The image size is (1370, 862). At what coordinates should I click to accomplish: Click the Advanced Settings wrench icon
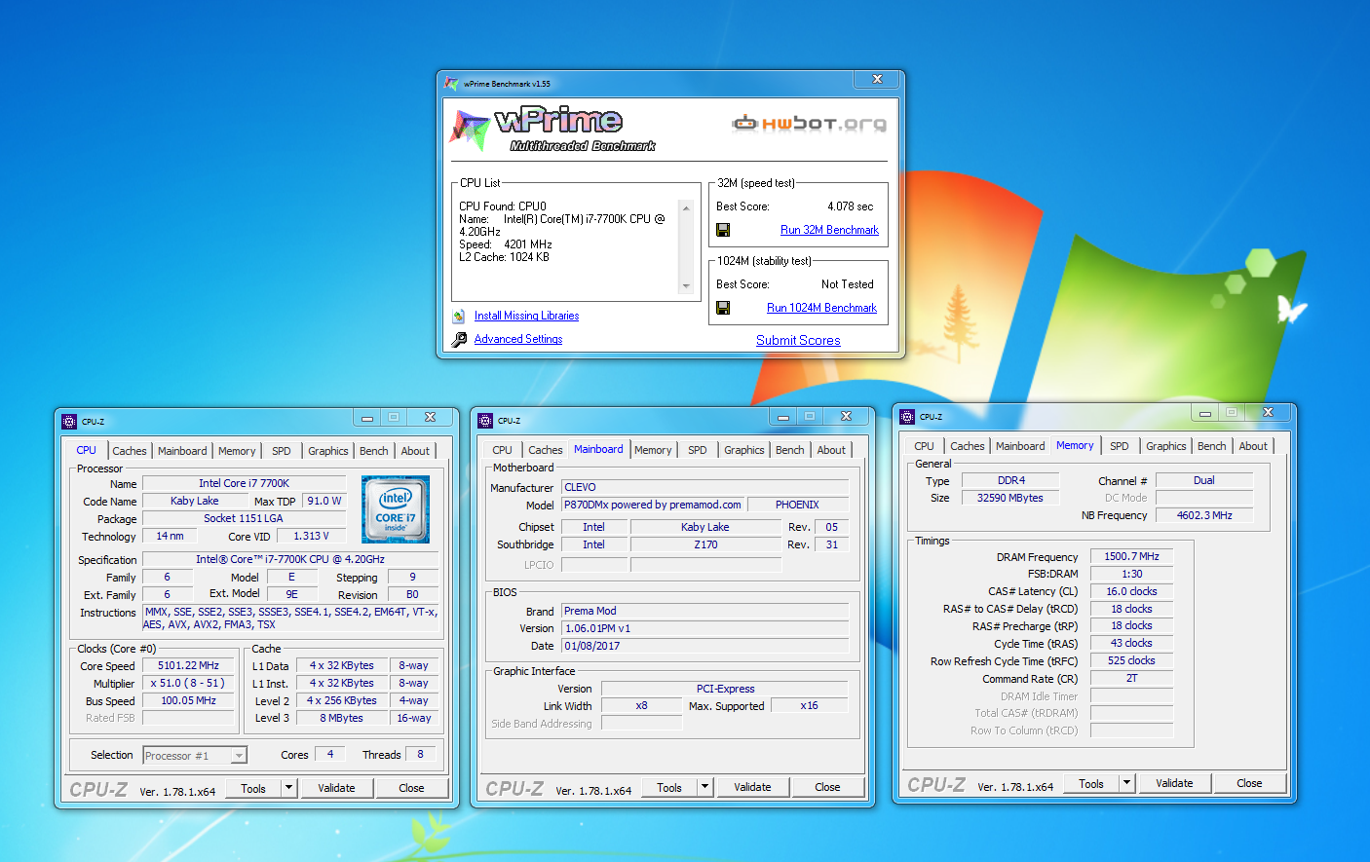coord(459,339)
